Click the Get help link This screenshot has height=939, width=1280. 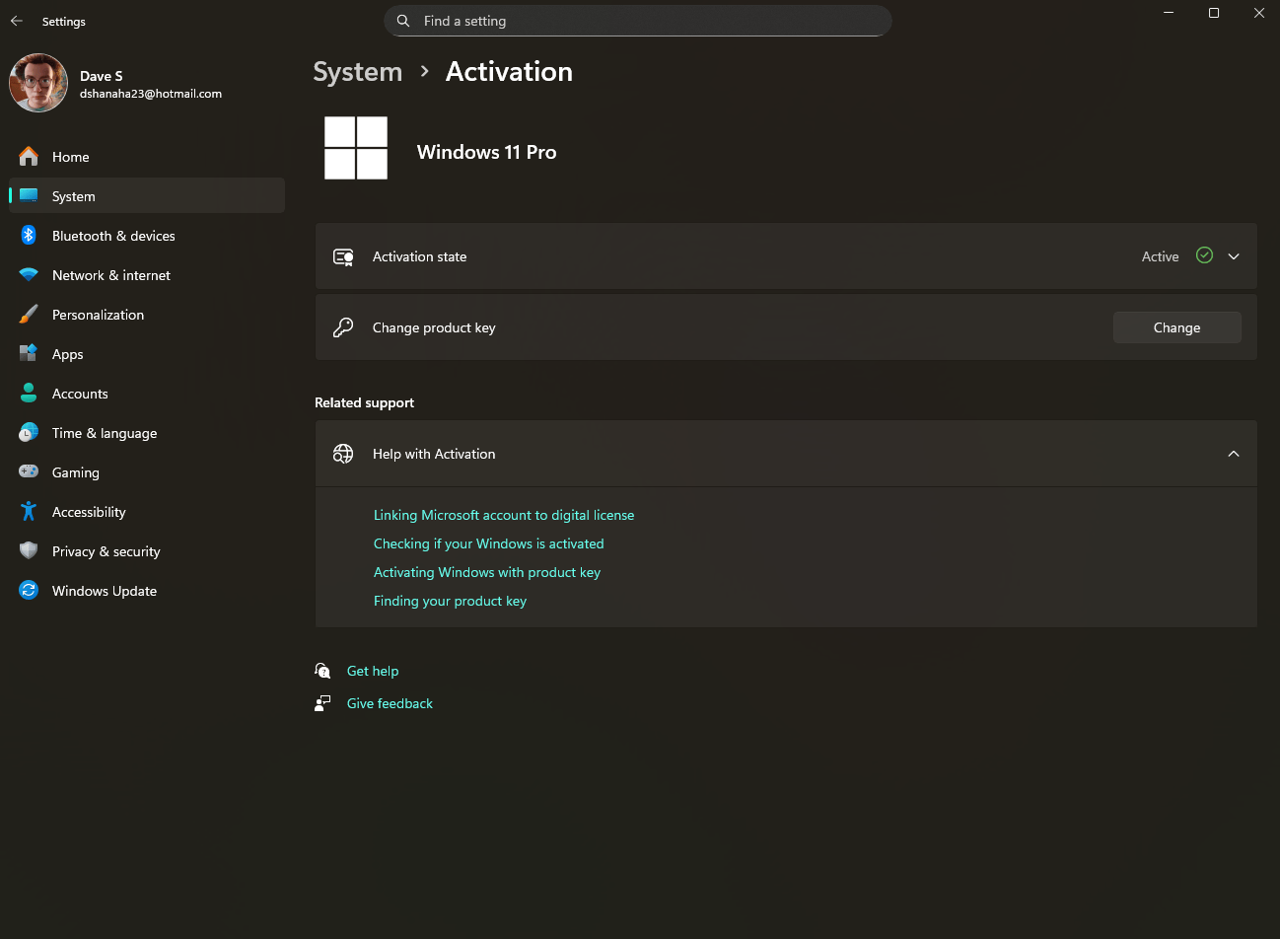[373, 671]
